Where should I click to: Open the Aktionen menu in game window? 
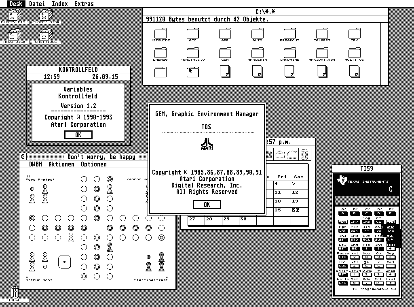click(x=61, y=164)
